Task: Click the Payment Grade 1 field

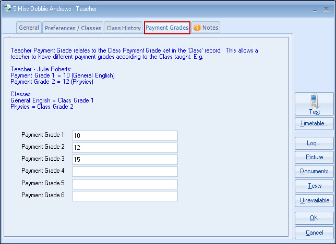Action: [125, 136]
